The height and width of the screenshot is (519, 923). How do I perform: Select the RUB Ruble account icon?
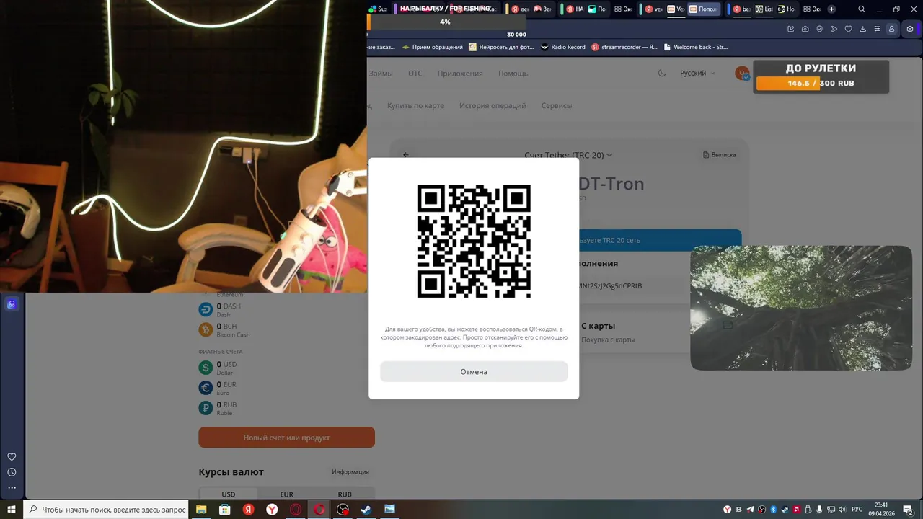coord(206,408)
